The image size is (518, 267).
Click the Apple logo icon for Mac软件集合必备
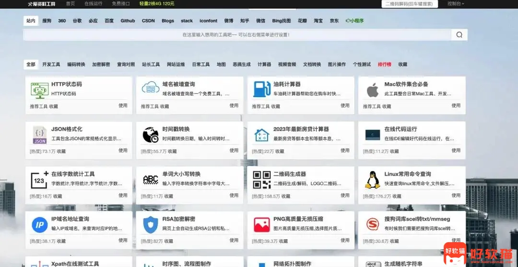tap(373, 90)
